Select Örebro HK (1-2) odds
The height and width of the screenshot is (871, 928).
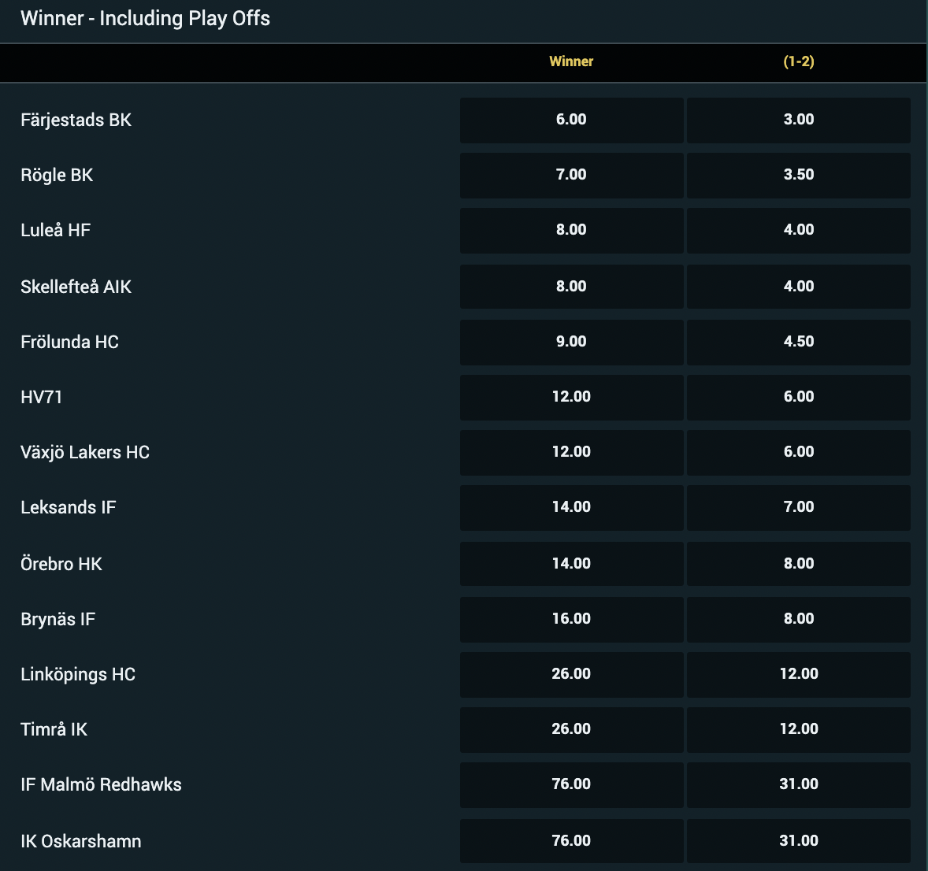click(798, 564)
